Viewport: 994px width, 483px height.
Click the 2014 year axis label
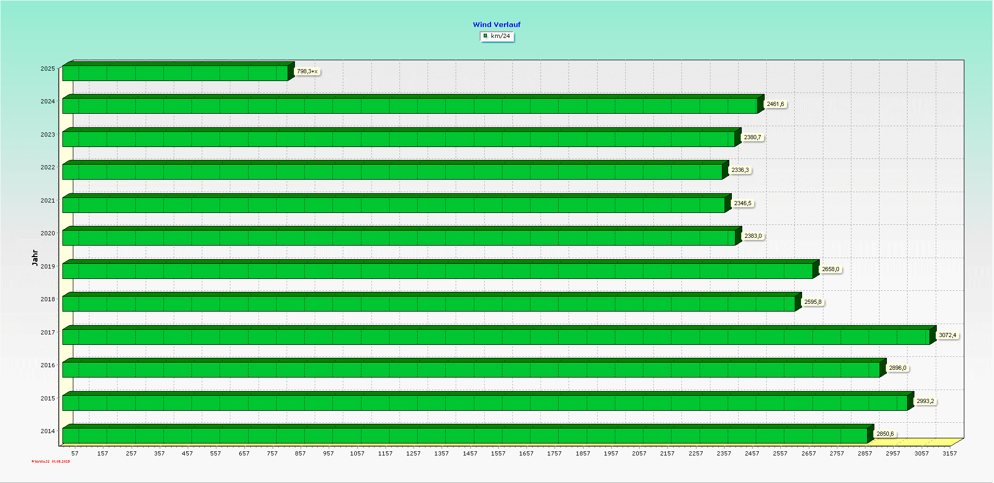click(x=48, y=431)
